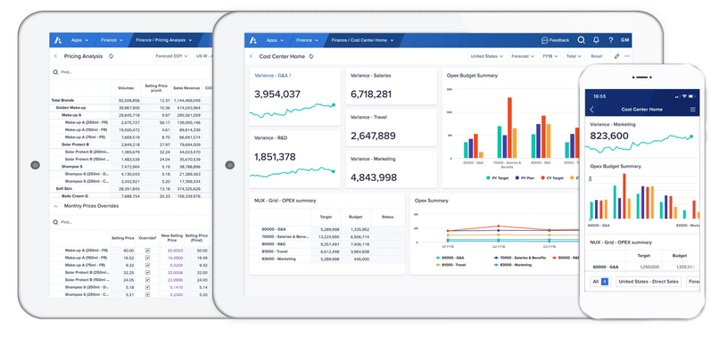Open the Apps menu in Cost Center Home header

[275, 40]
